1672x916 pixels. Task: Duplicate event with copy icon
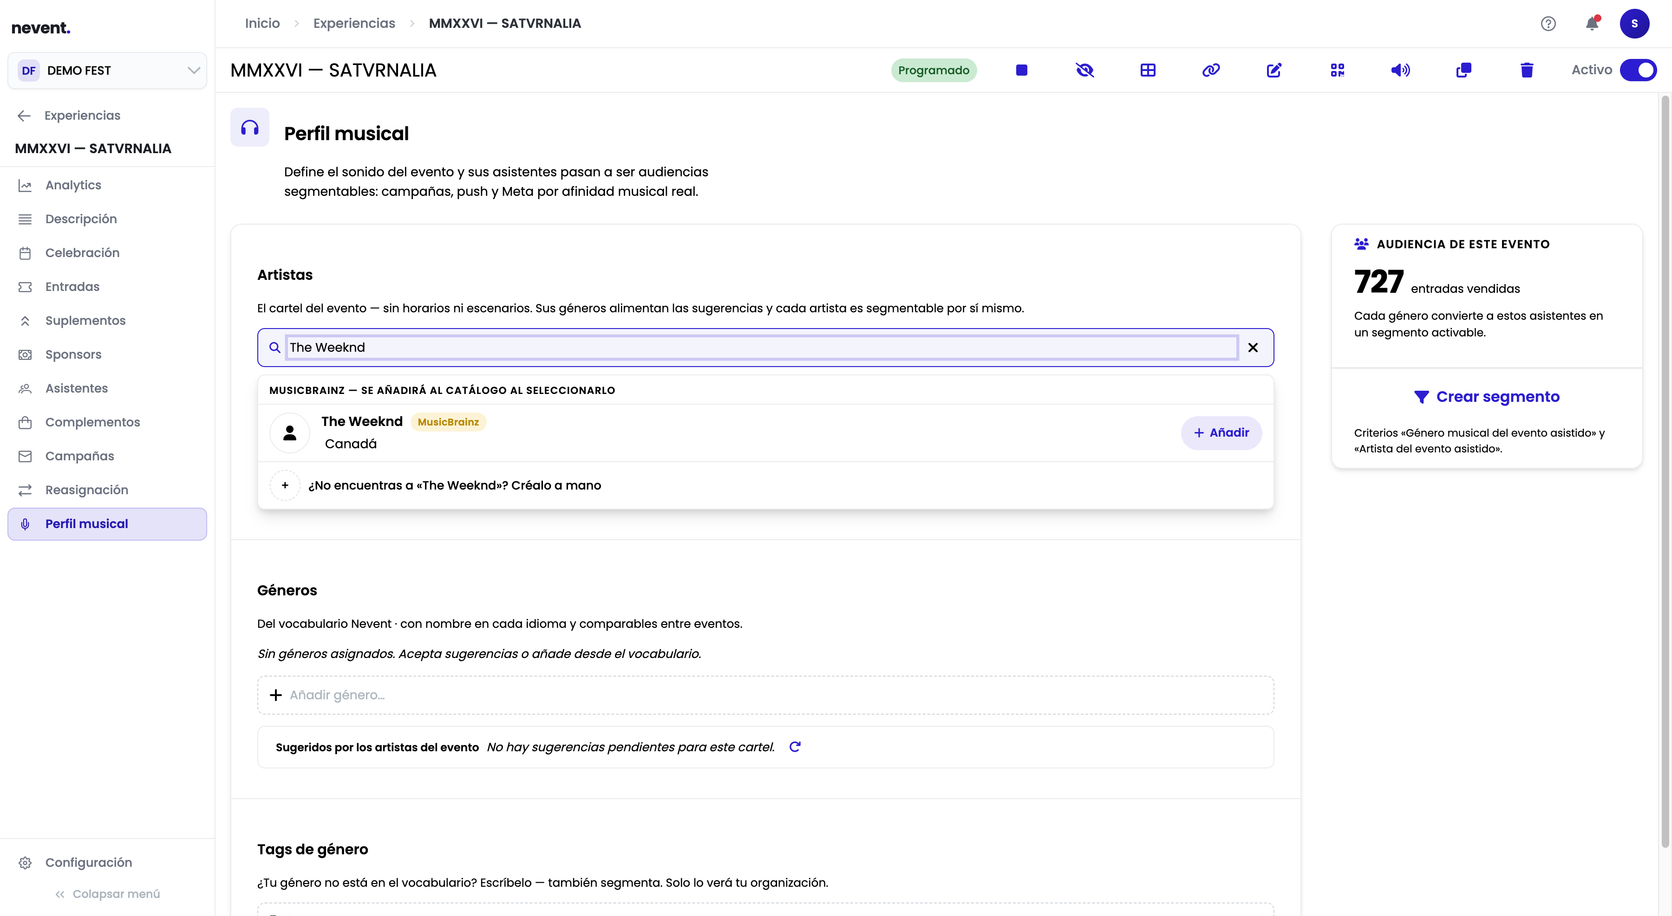[1463, 70]
